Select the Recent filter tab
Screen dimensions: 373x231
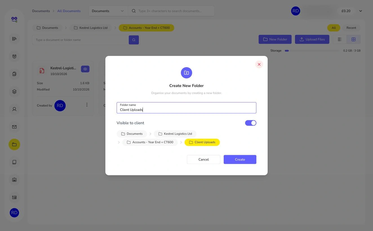coord(351,28)
